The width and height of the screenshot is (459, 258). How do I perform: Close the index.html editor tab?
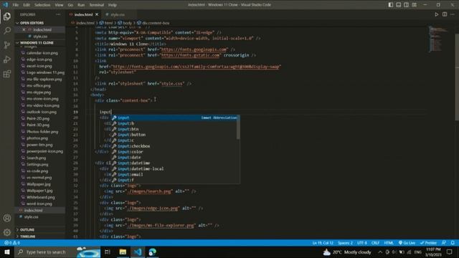[x=97, y=14]
